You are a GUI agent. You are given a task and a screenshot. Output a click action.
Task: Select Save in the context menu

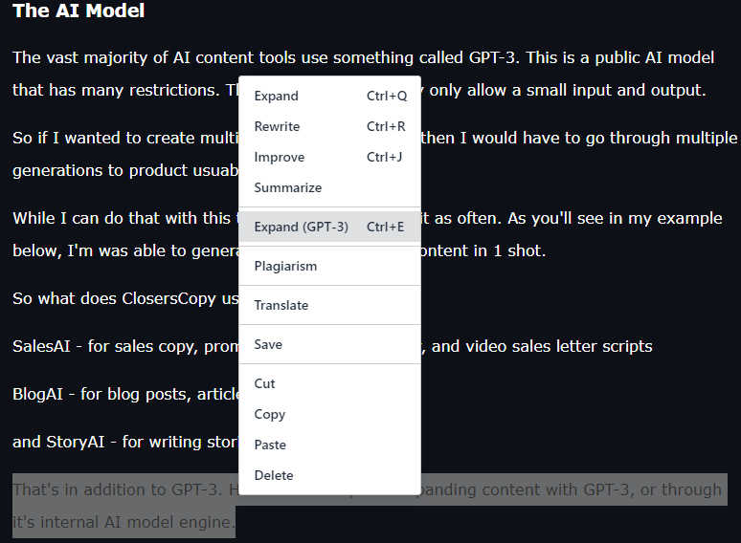[x=329, y=344]
